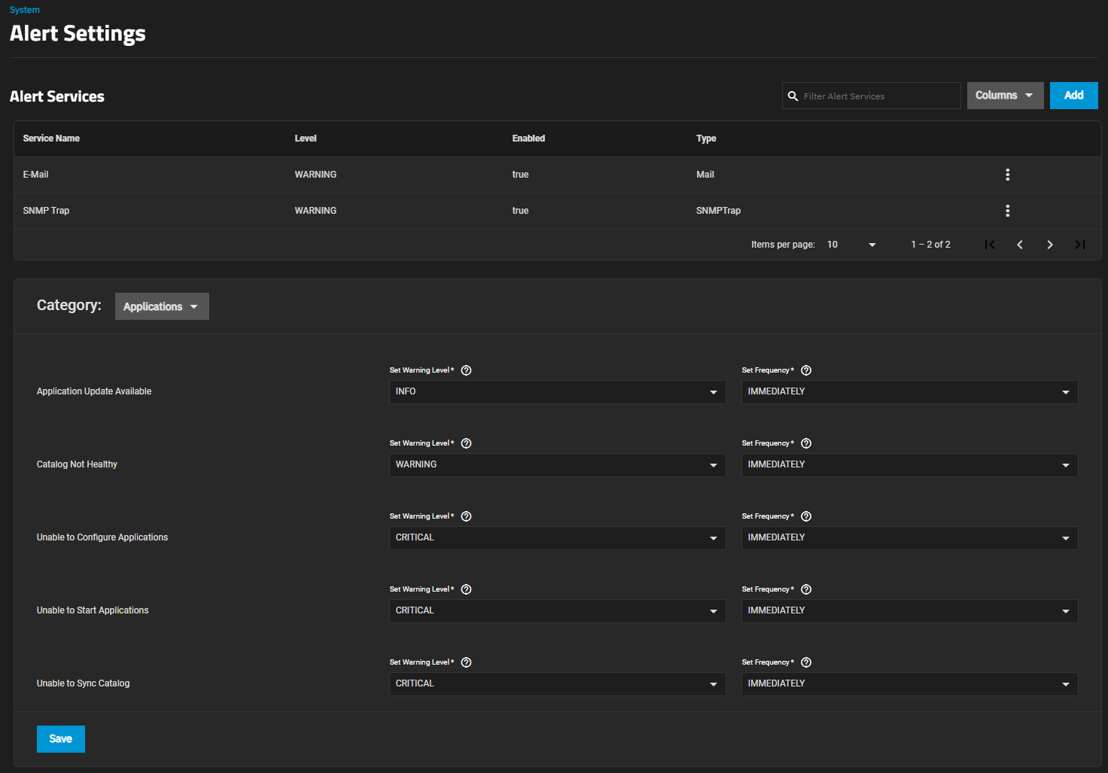
Task: Show help for Unable to Start Applications frequency
Action: pyautogui.click(x=806, y=589)
